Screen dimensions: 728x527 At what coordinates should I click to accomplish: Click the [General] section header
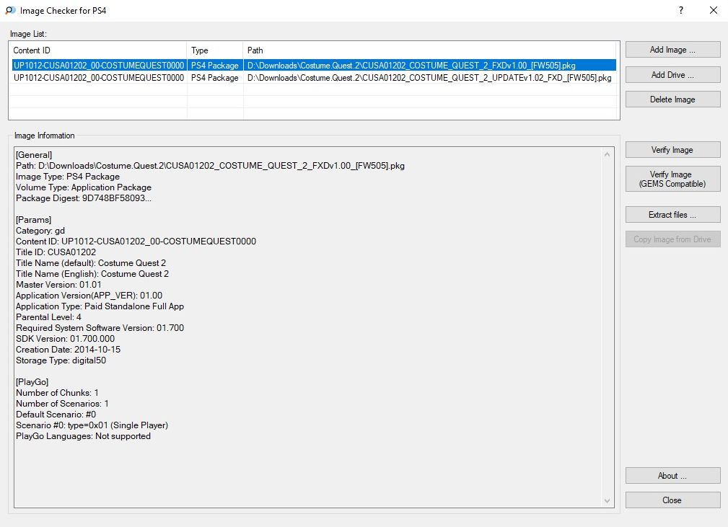click(34, 155)
